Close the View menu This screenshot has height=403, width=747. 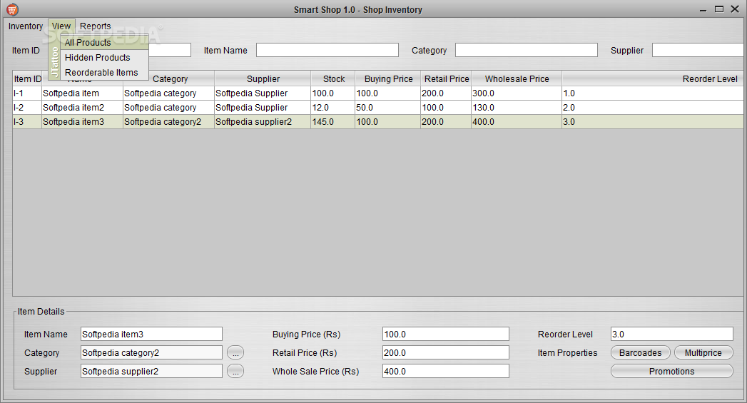pyautogui.click(x=61, y=26)
